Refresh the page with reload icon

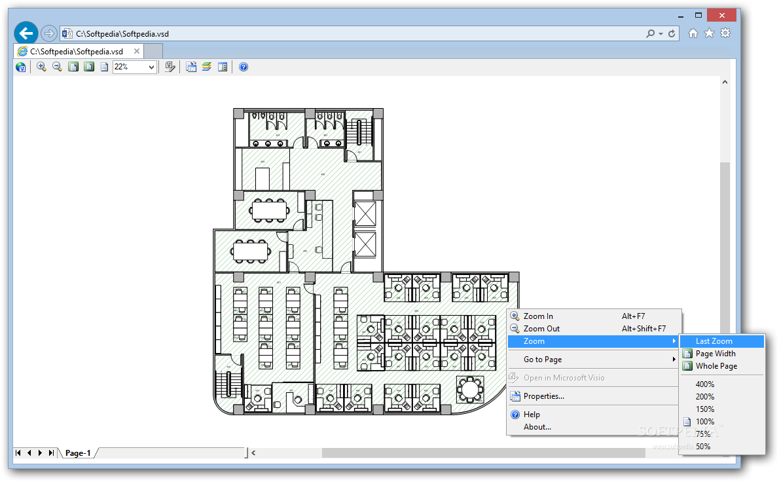(x=672, y=33)
